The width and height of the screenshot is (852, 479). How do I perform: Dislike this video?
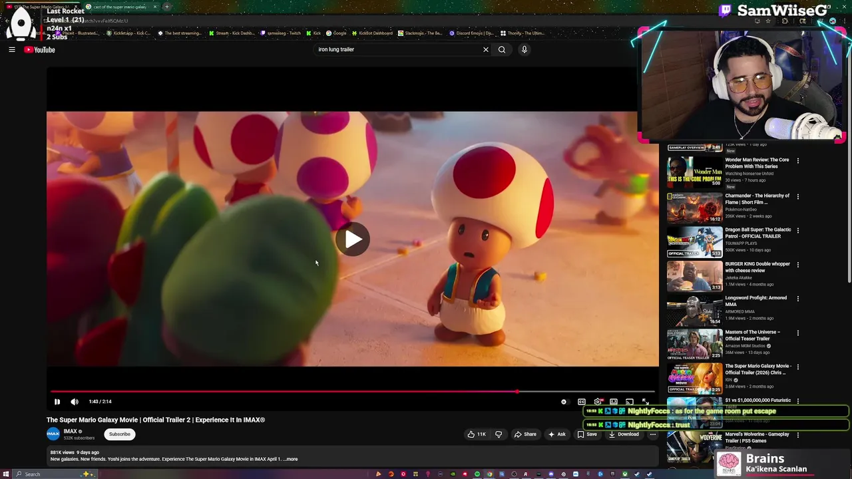click(499, 434)
